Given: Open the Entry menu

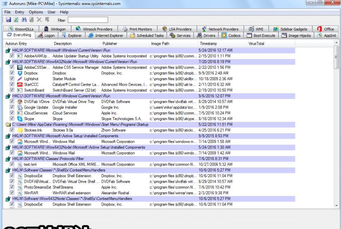Looking at the screenshot, I should (x=19, y=12).
